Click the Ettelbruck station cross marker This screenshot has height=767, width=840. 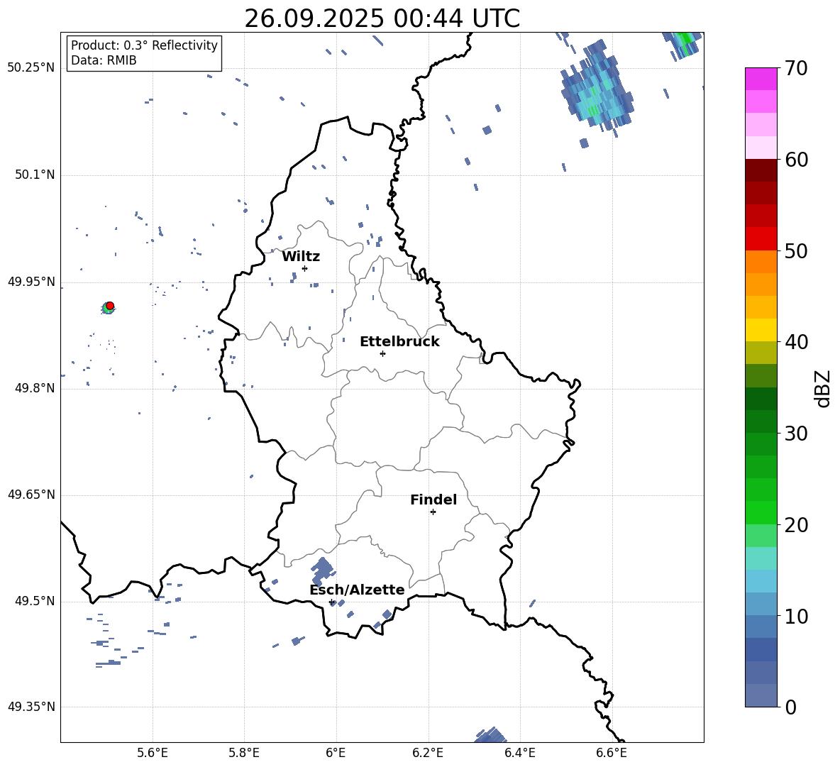(382, 353)
